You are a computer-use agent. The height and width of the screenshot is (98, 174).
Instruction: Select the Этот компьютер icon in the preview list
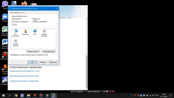point(15,33)
